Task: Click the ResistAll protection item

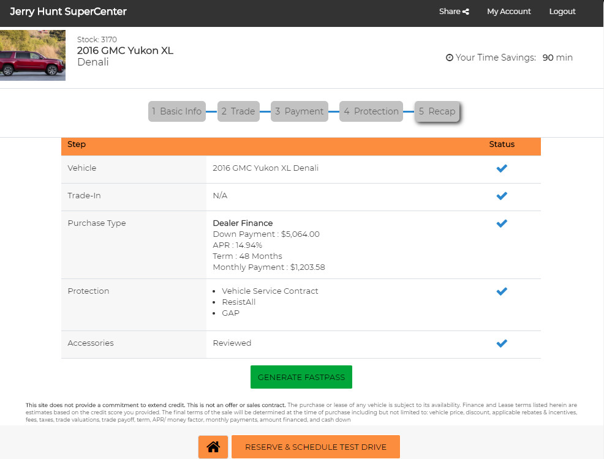Action: (239, 302)
